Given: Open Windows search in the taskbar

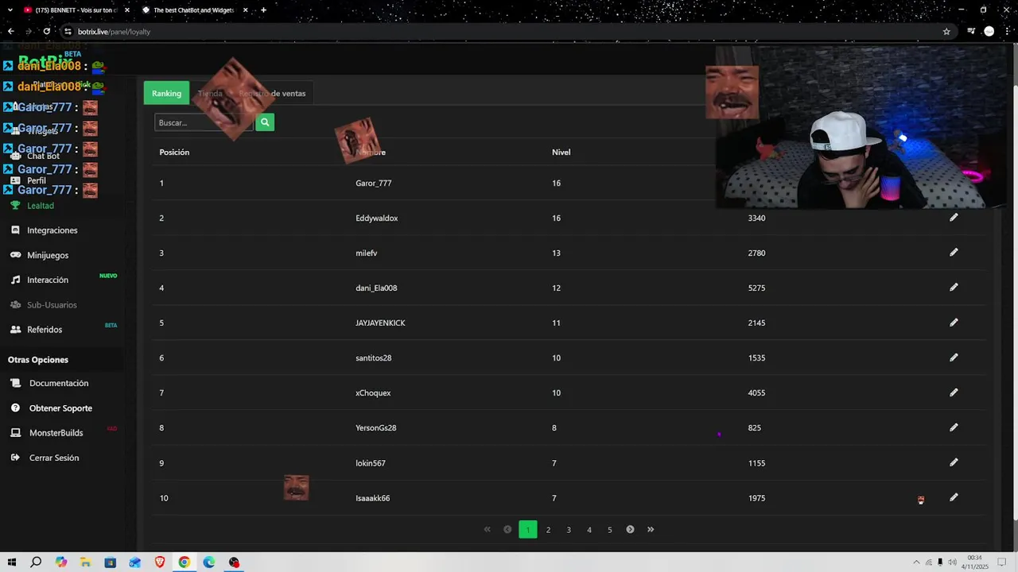Looking at the screenshot, I should point(36,562).
